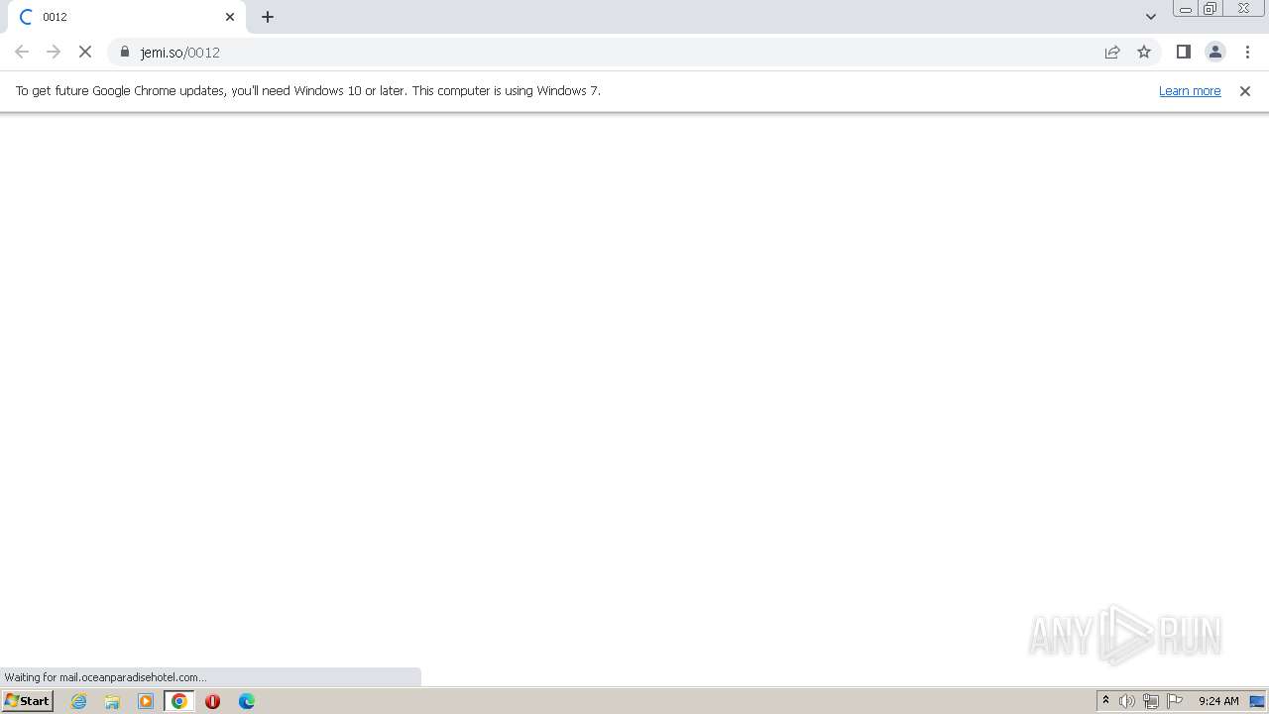Open Action Center flag icon
The width and height of the screenshot is (1269, 714).
click(x=1175, y=701)
